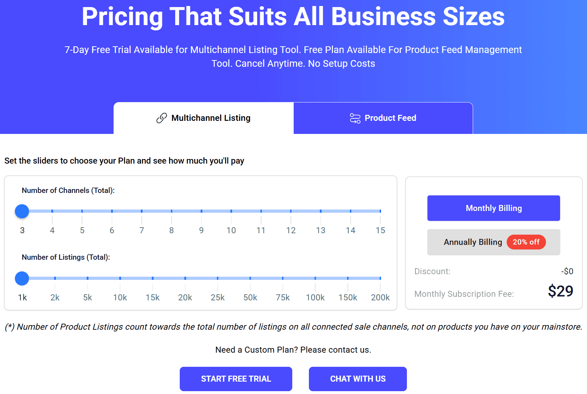Set listings slider to 5k
Viewport: 587px width, 394px height.
coord(87,278)
